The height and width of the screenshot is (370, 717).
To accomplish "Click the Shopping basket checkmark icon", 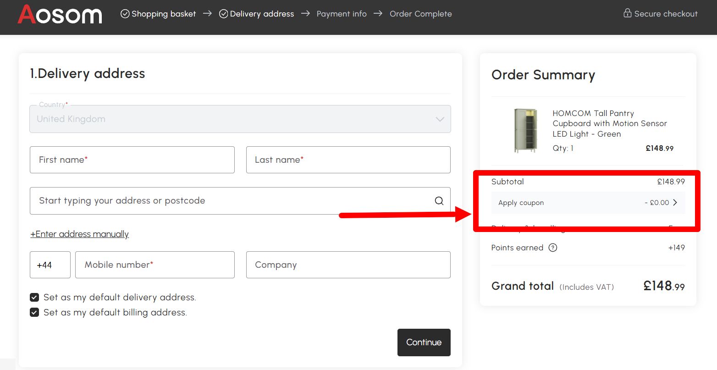I will click(125, 14).
